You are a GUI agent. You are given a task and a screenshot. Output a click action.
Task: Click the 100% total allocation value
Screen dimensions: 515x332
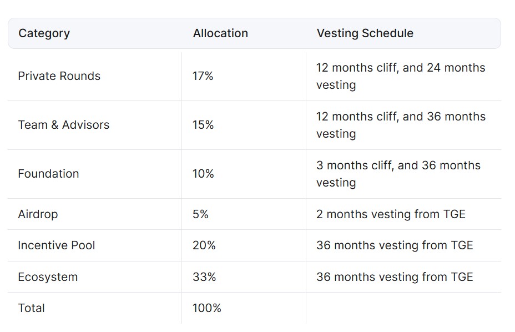pos(206,308)
